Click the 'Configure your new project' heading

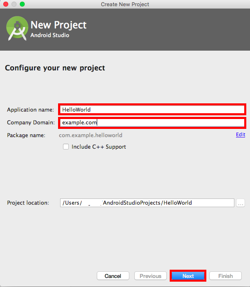[x=55, y=68]
